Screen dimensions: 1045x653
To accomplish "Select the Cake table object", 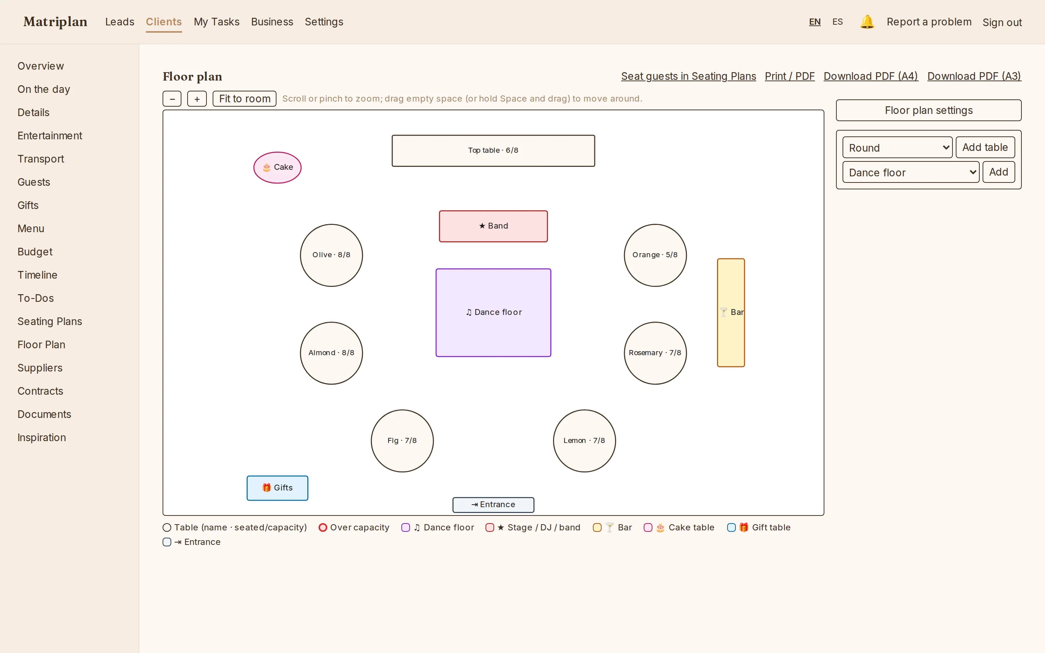I will [277, 168].
